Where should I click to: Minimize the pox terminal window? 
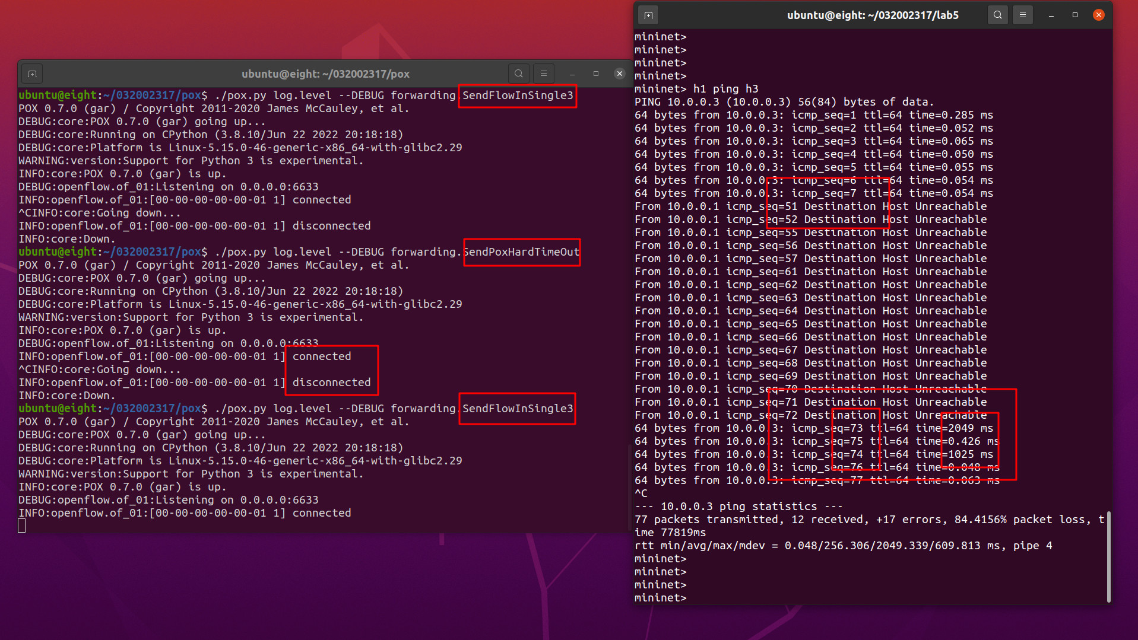point(572,74)
